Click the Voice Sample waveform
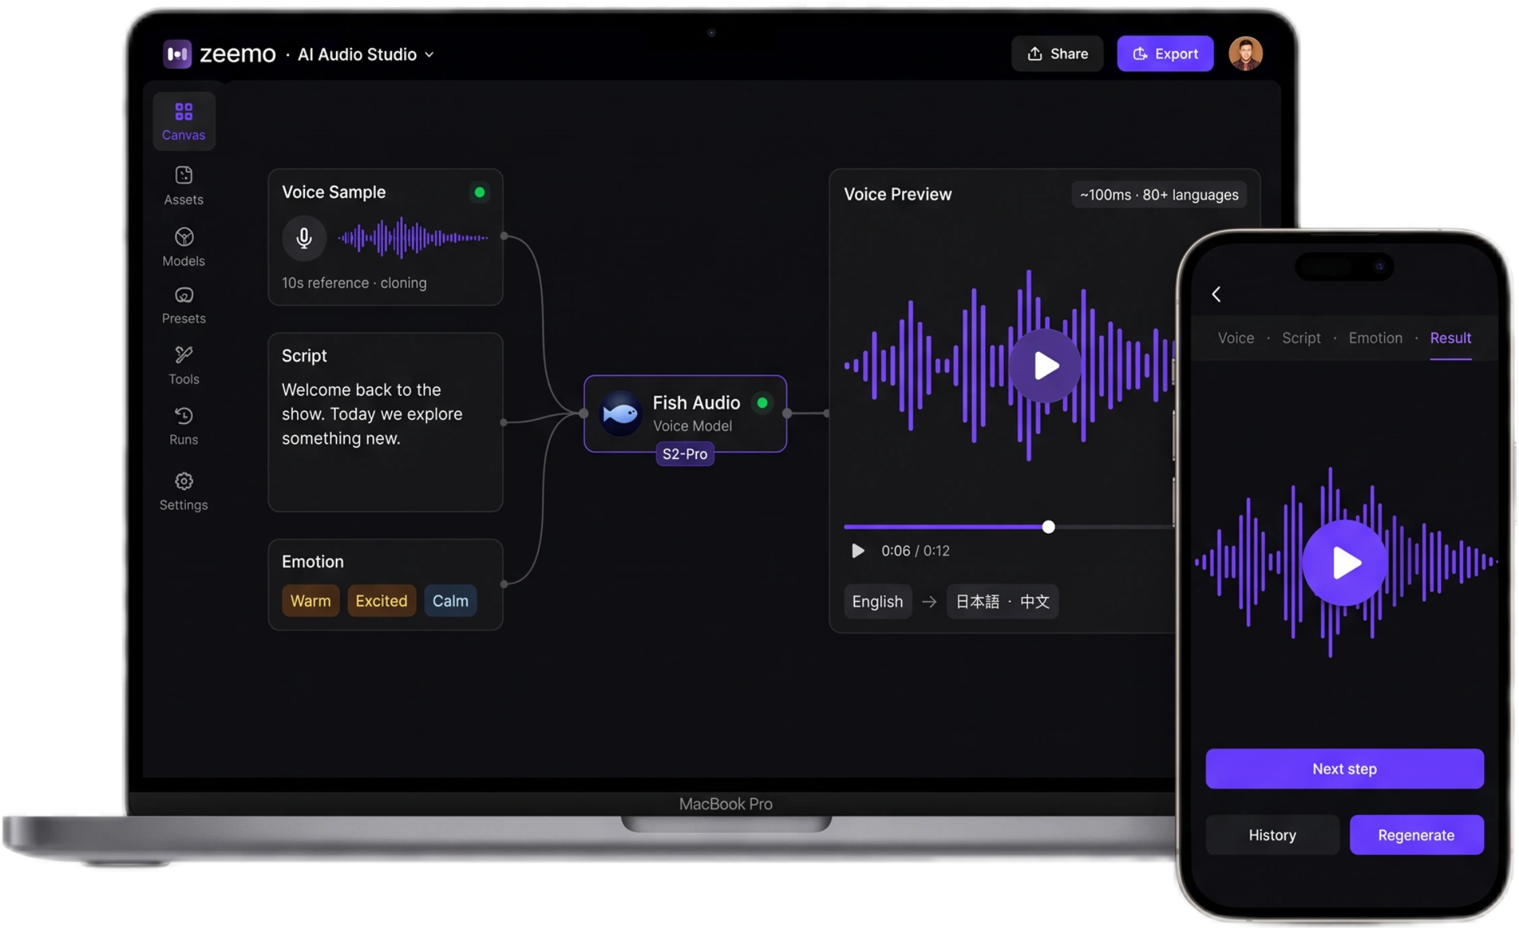Image resolution: width=1519 pixels, height=928 pixels. (x=413, y=238)
